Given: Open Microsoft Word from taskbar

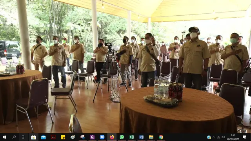Looking at the screenshot, I should [x=141, y=137].
